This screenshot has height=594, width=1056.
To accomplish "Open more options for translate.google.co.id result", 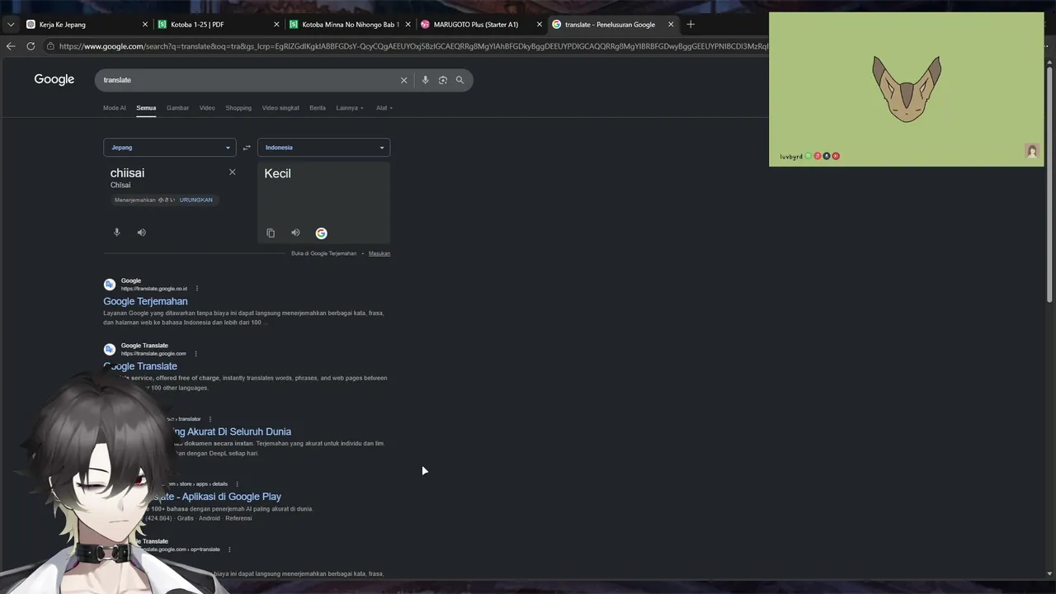I will pos(196,289).
